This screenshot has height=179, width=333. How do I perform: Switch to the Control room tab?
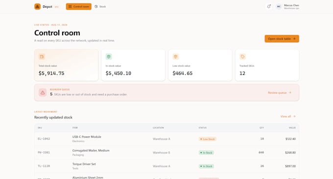coord(78,6)
